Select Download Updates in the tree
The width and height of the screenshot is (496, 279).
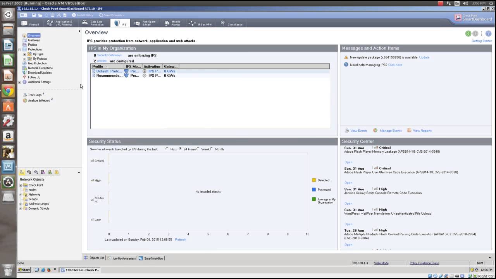[40, 72]
